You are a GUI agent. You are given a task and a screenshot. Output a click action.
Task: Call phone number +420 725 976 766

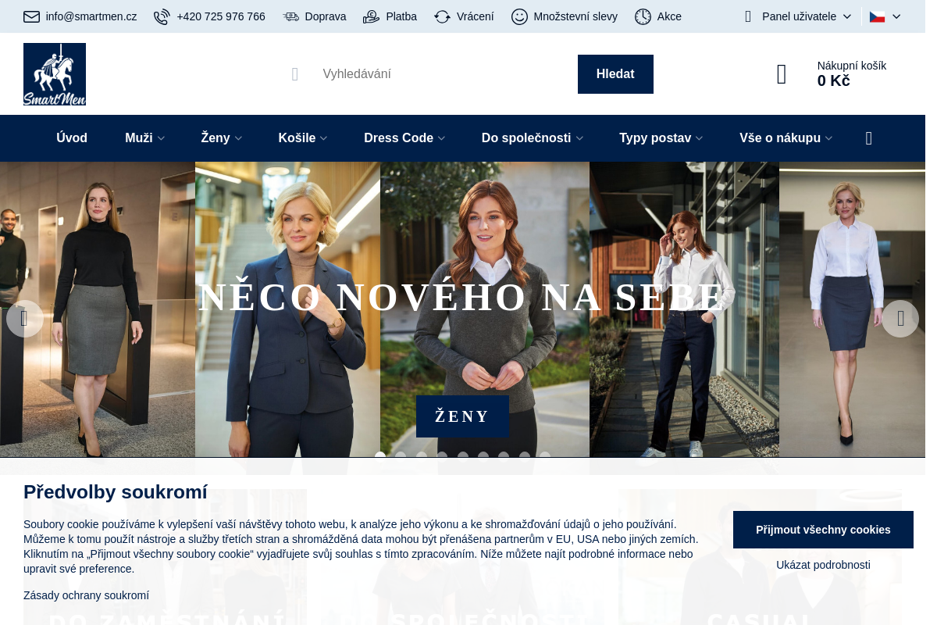(221, 16)
